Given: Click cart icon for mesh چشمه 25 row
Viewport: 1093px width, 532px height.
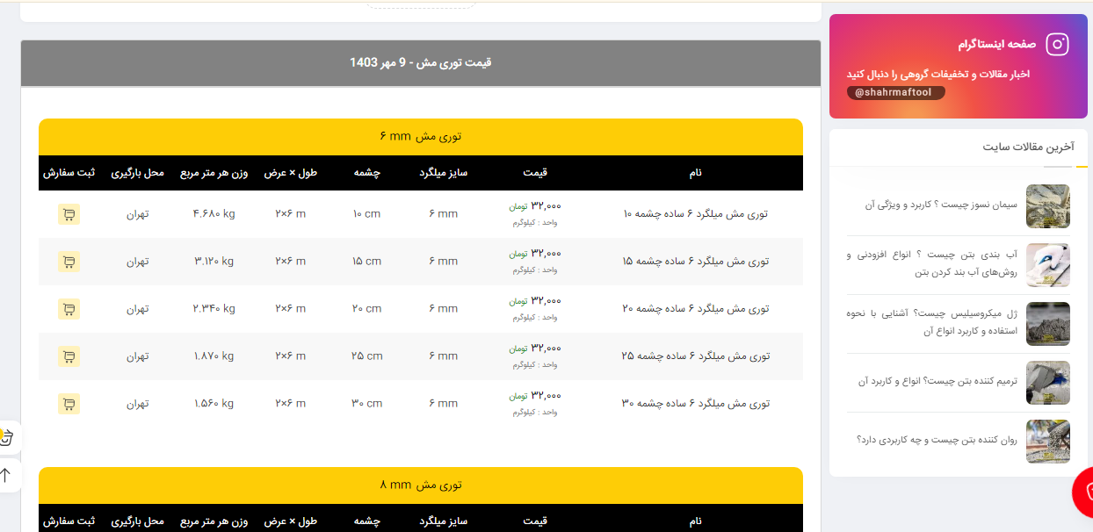Looking at the screenshot, I should pos(69,356).
